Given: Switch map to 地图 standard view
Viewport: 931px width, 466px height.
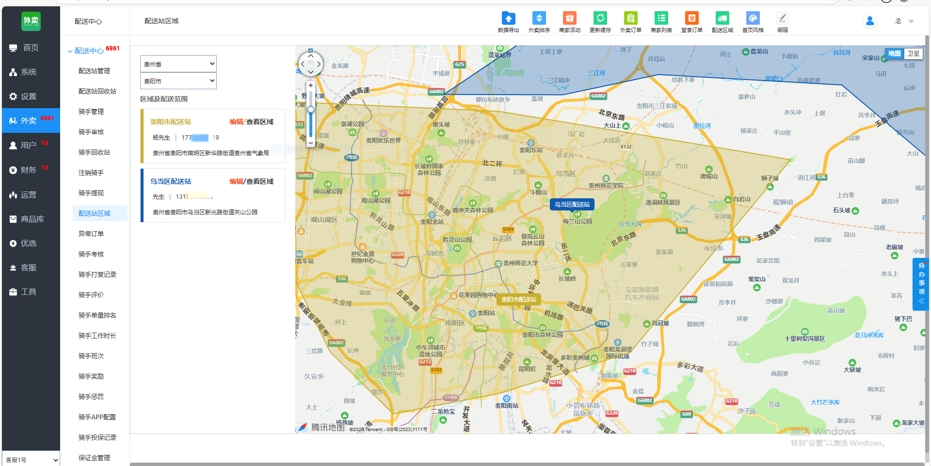Looking at the screenshot, I should pyautogui.click(x=894, y=54).
